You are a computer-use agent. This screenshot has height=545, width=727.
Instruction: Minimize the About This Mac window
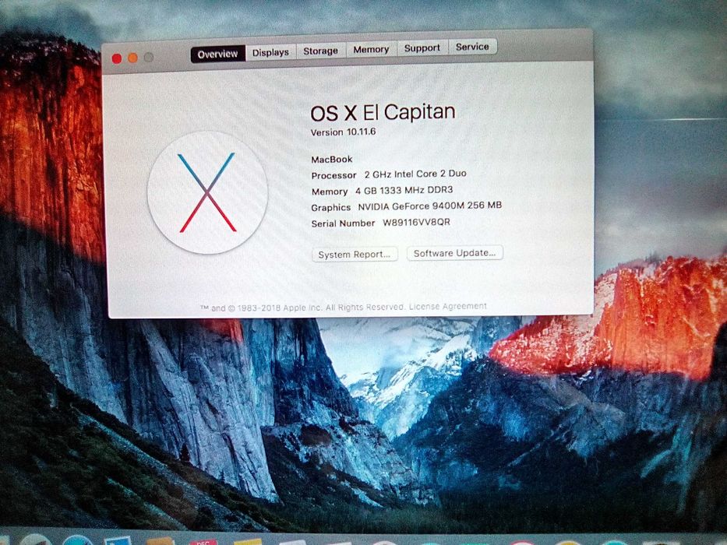click(132, 58)
